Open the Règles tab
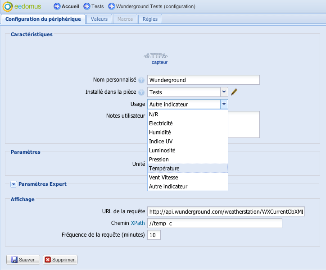Viewport: 326px width, 270px height. (150, 19)
